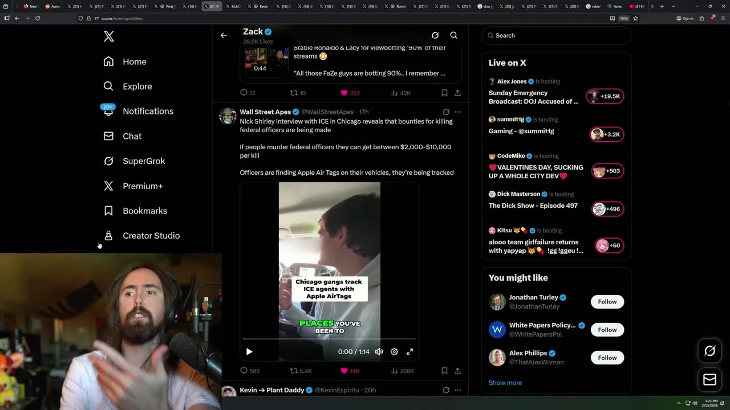Click the browser address bar URL
Viewport: 730px width, 410px height.
click(x=122, y=18)
